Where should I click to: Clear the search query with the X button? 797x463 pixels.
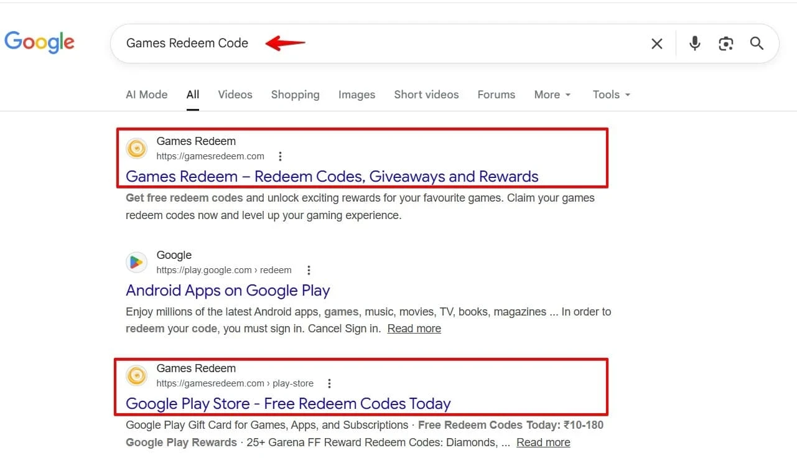(657, 44)
